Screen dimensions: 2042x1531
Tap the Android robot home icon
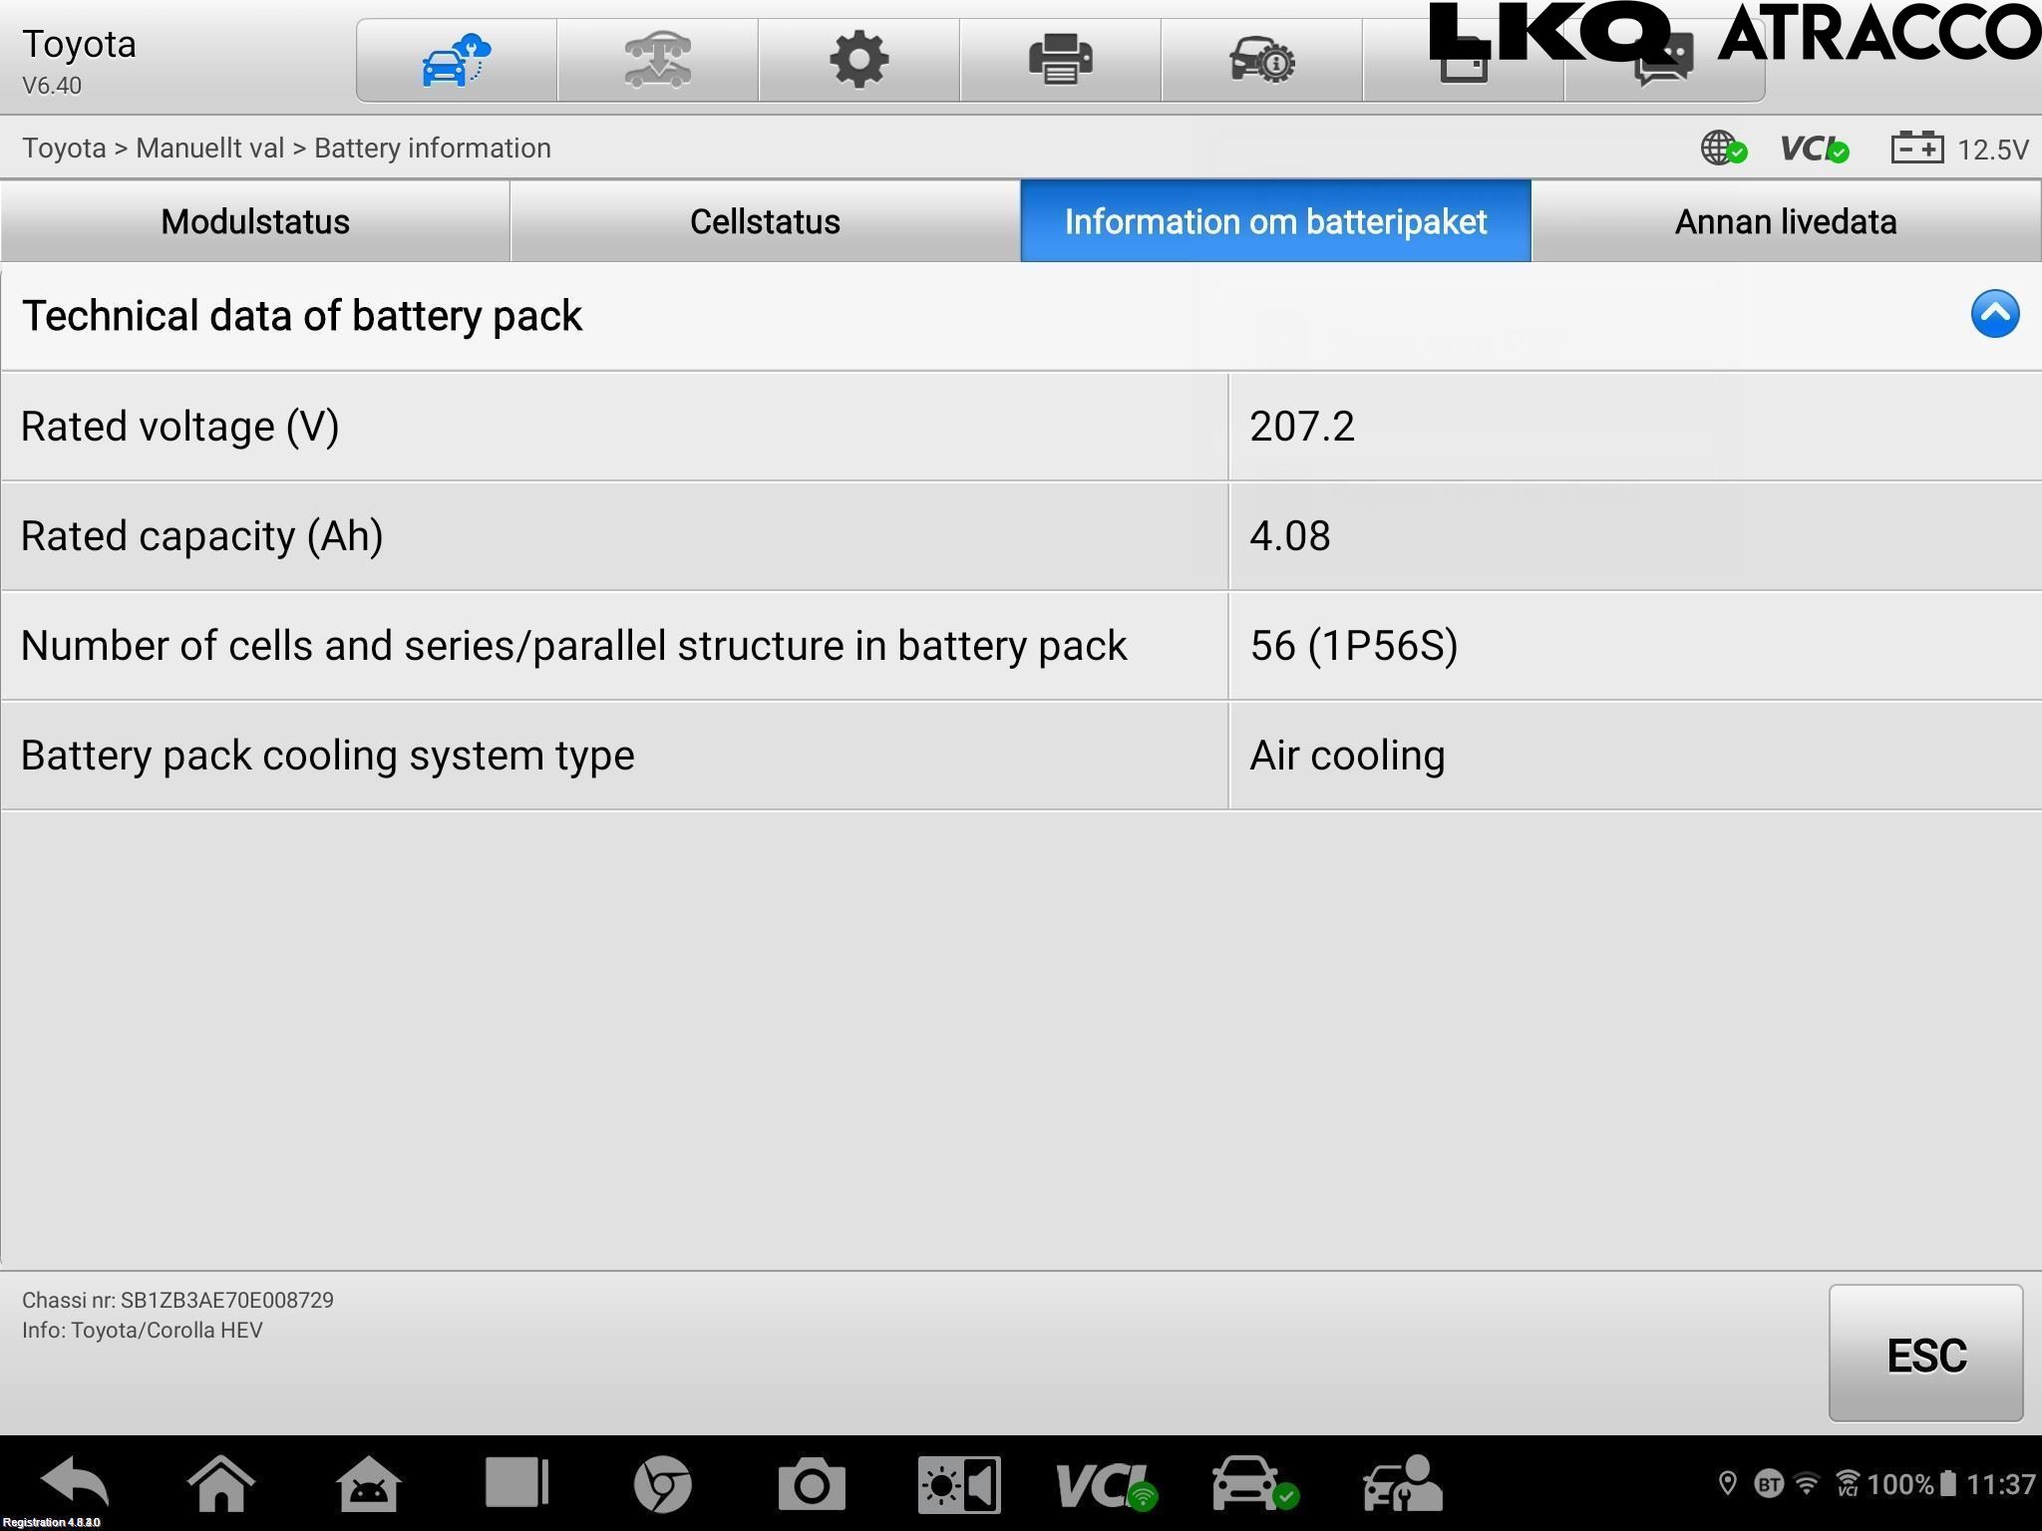click(x=369, y=1483)
